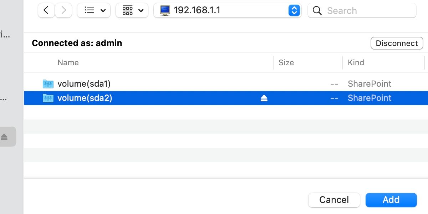The image size is (428, 214).
Task: Click the eject icon next to volume(sda2)
Action: coord(264,98)
